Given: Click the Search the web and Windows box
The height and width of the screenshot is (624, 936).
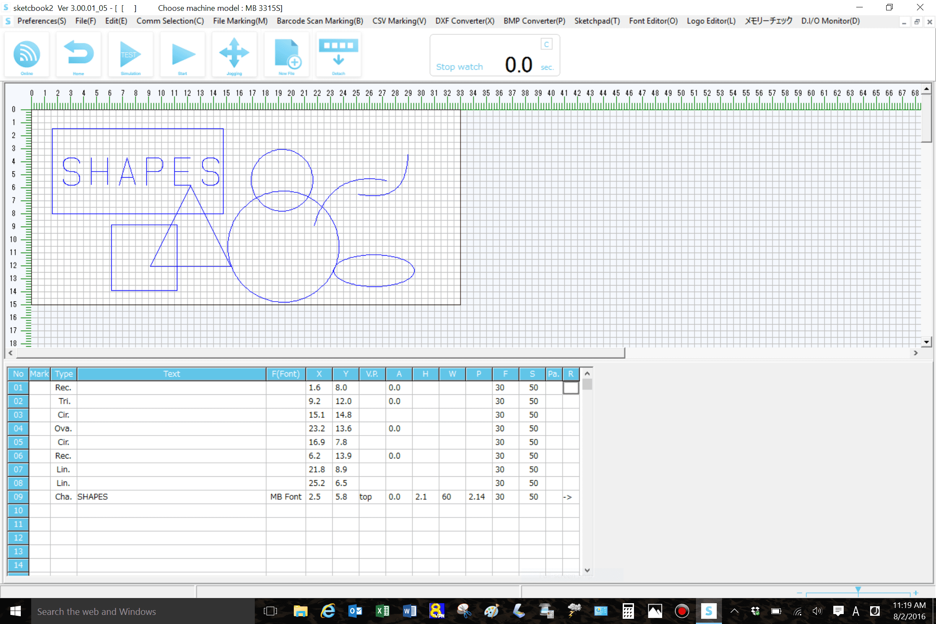Looking at the screenshot, I should pos(143,611).
